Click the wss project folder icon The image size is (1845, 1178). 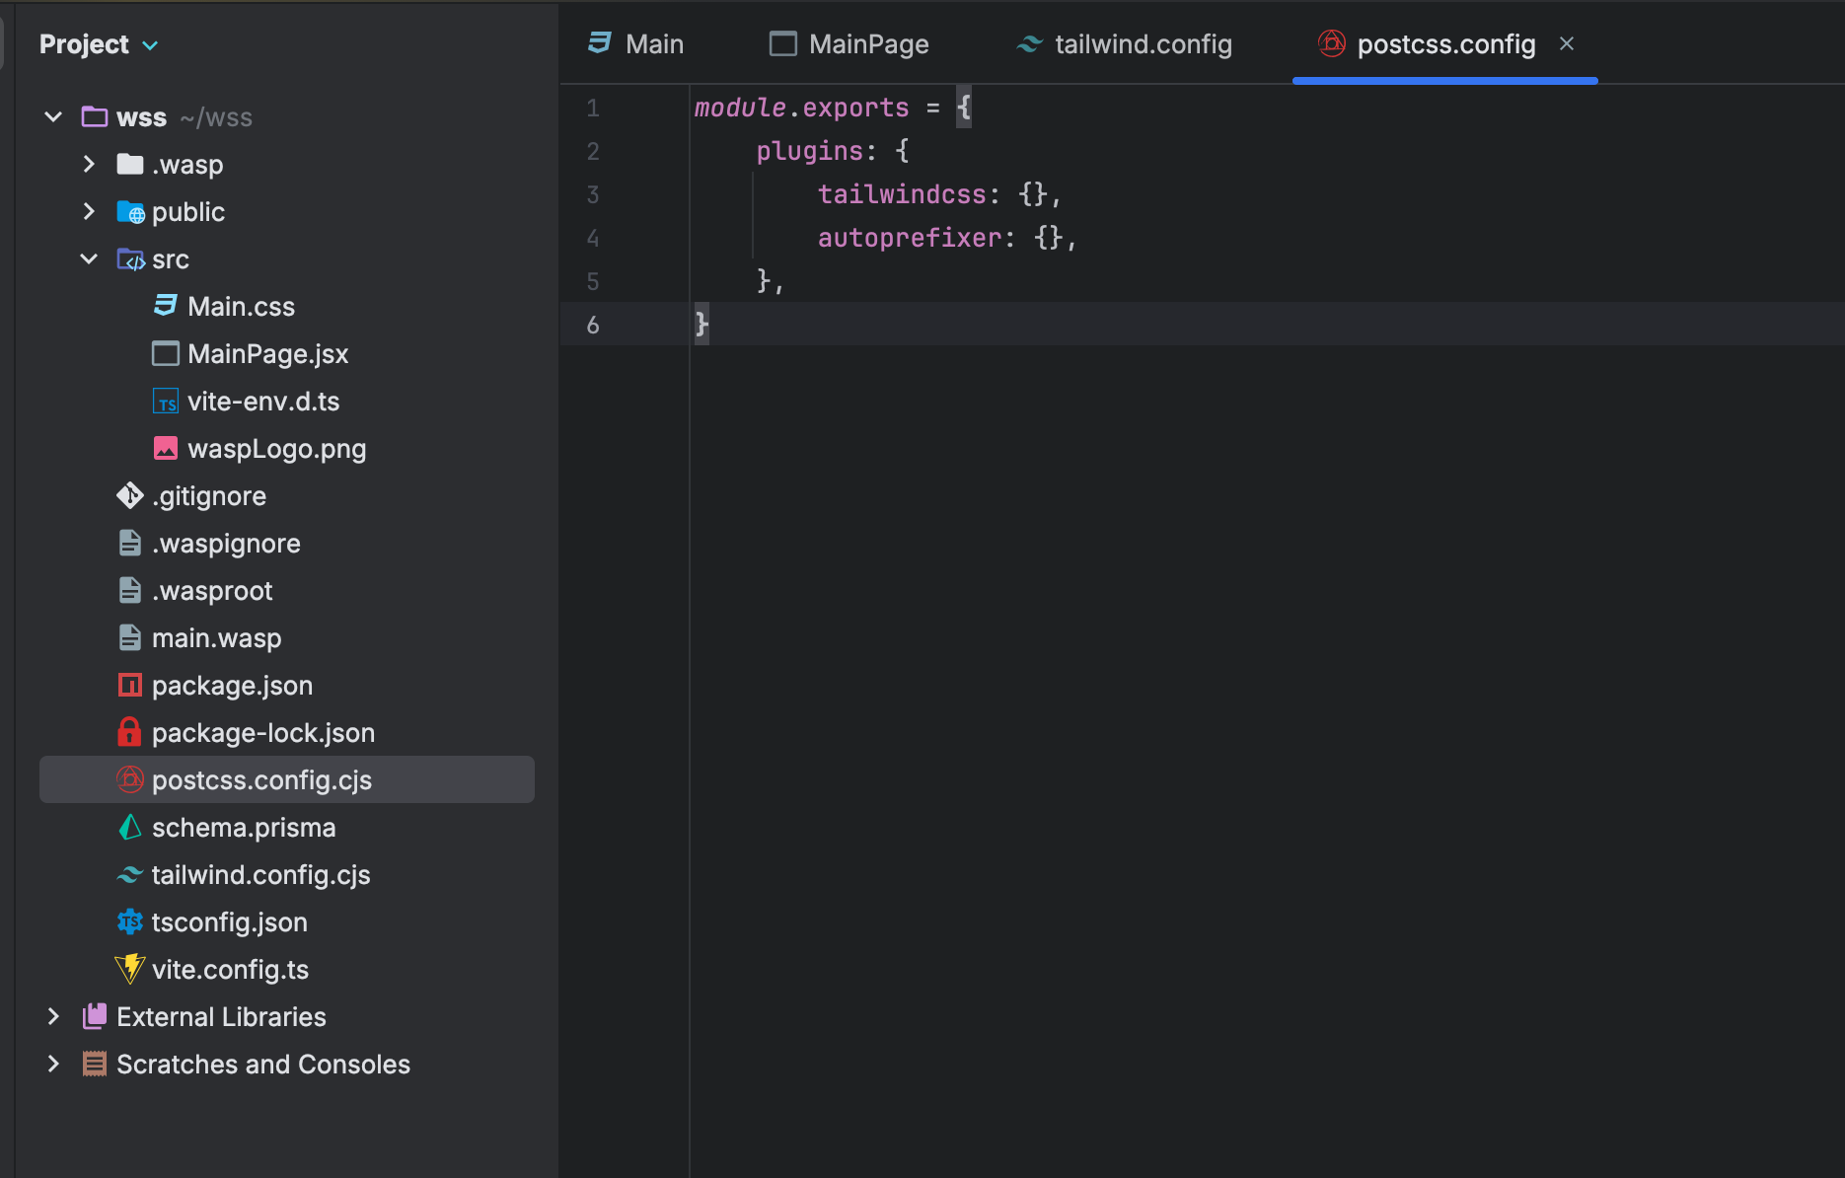(95, 117)
